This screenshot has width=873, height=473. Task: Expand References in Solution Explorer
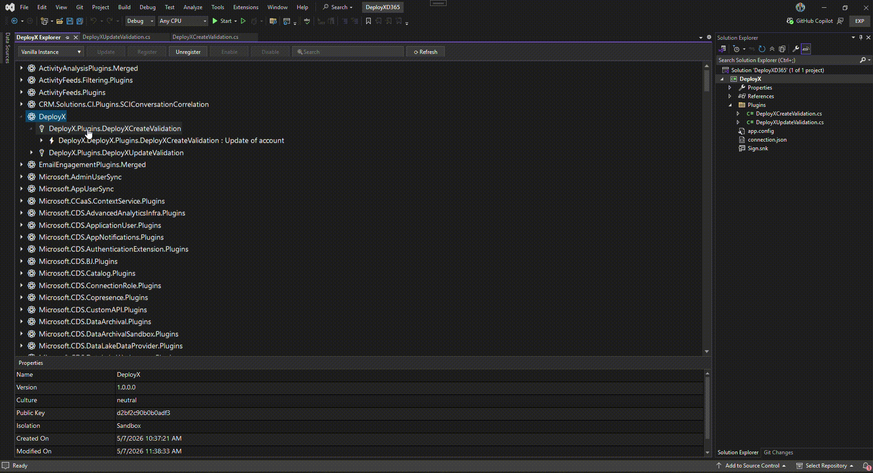tap(730, 96)
